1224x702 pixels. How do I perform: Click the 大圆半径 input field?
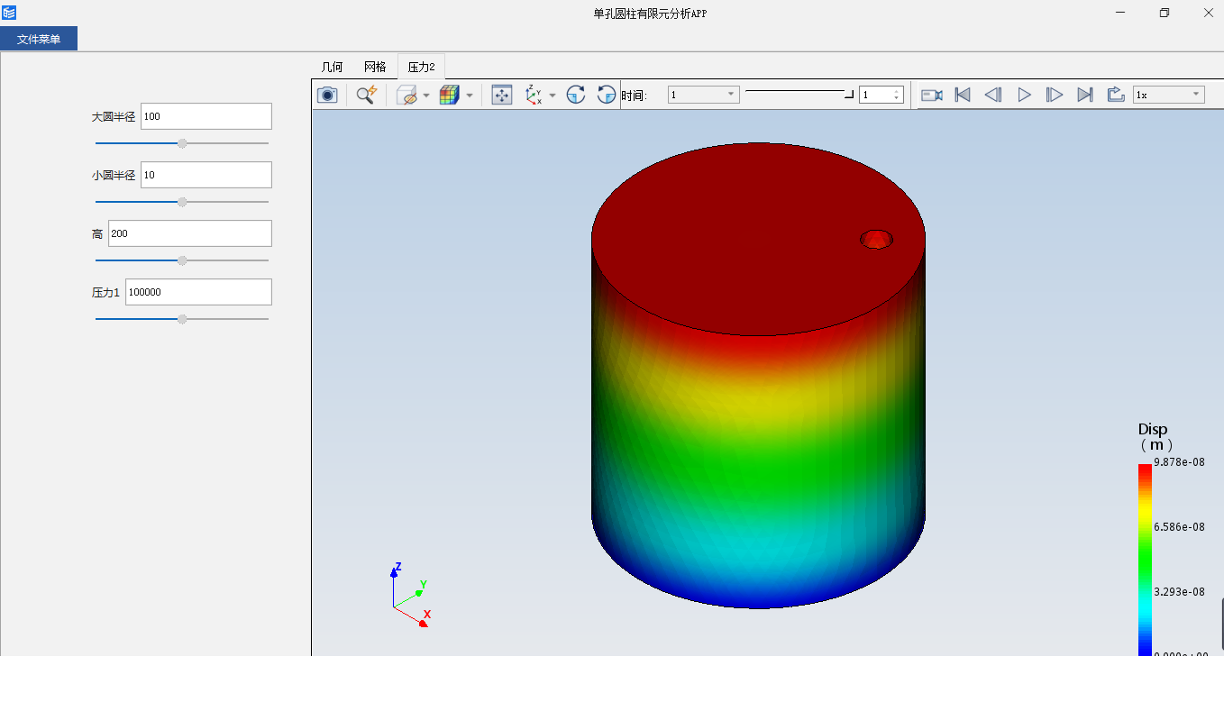click(x=206, y=116)
